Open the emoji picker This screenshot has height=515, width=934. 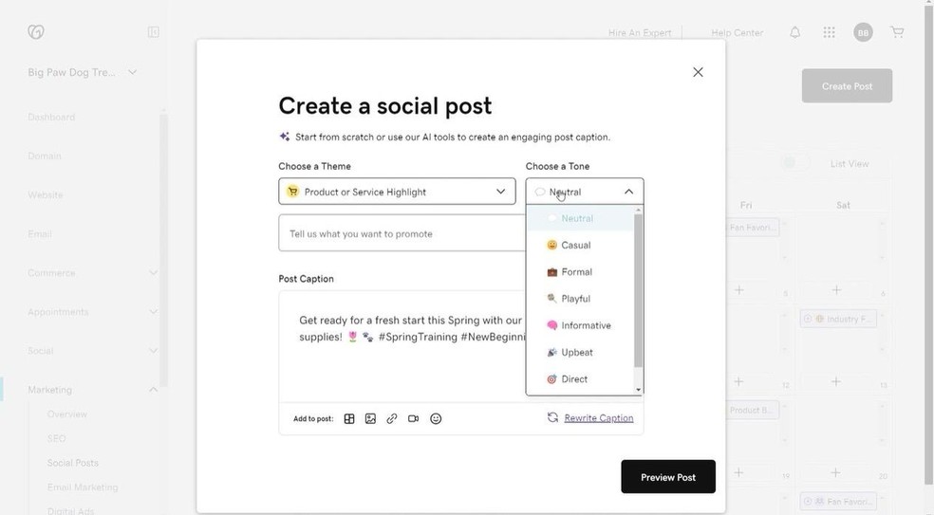[x=436, y=418]
